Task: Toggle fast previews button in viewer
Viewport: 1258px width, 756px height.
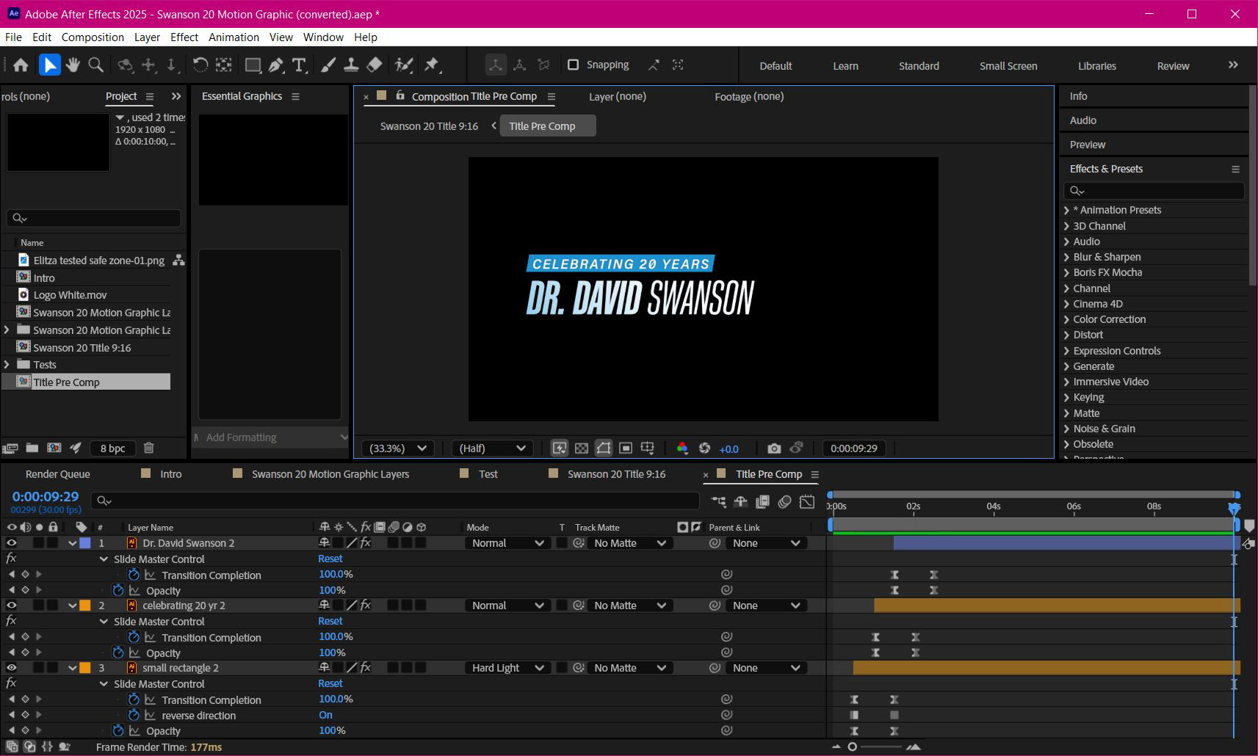Action: pos(560,448)
